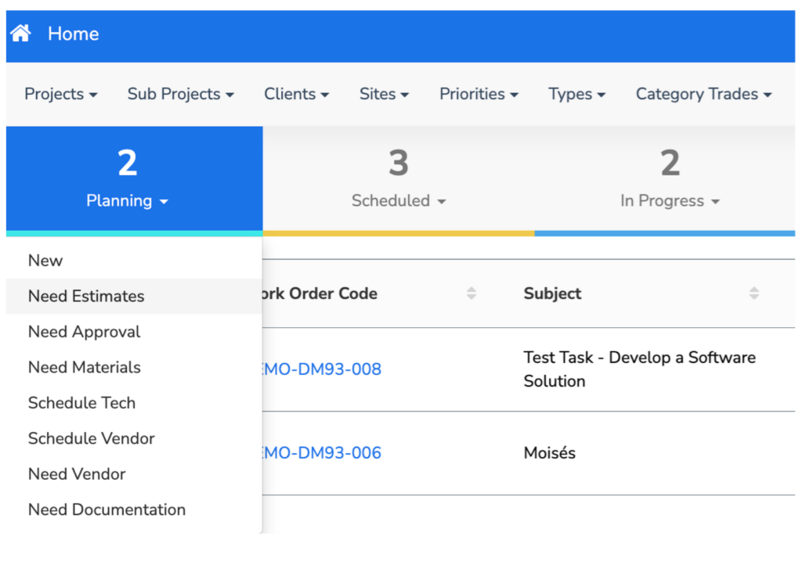Select Need Approval menu item

pyautogui.click(x=134, y=332)
